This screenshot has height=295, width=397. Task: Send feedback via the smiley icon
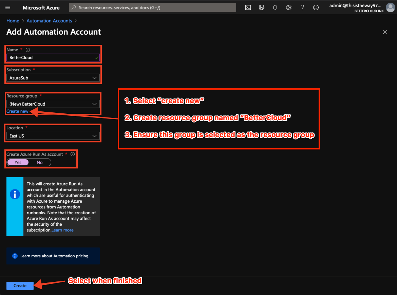[x=316, y=7]
